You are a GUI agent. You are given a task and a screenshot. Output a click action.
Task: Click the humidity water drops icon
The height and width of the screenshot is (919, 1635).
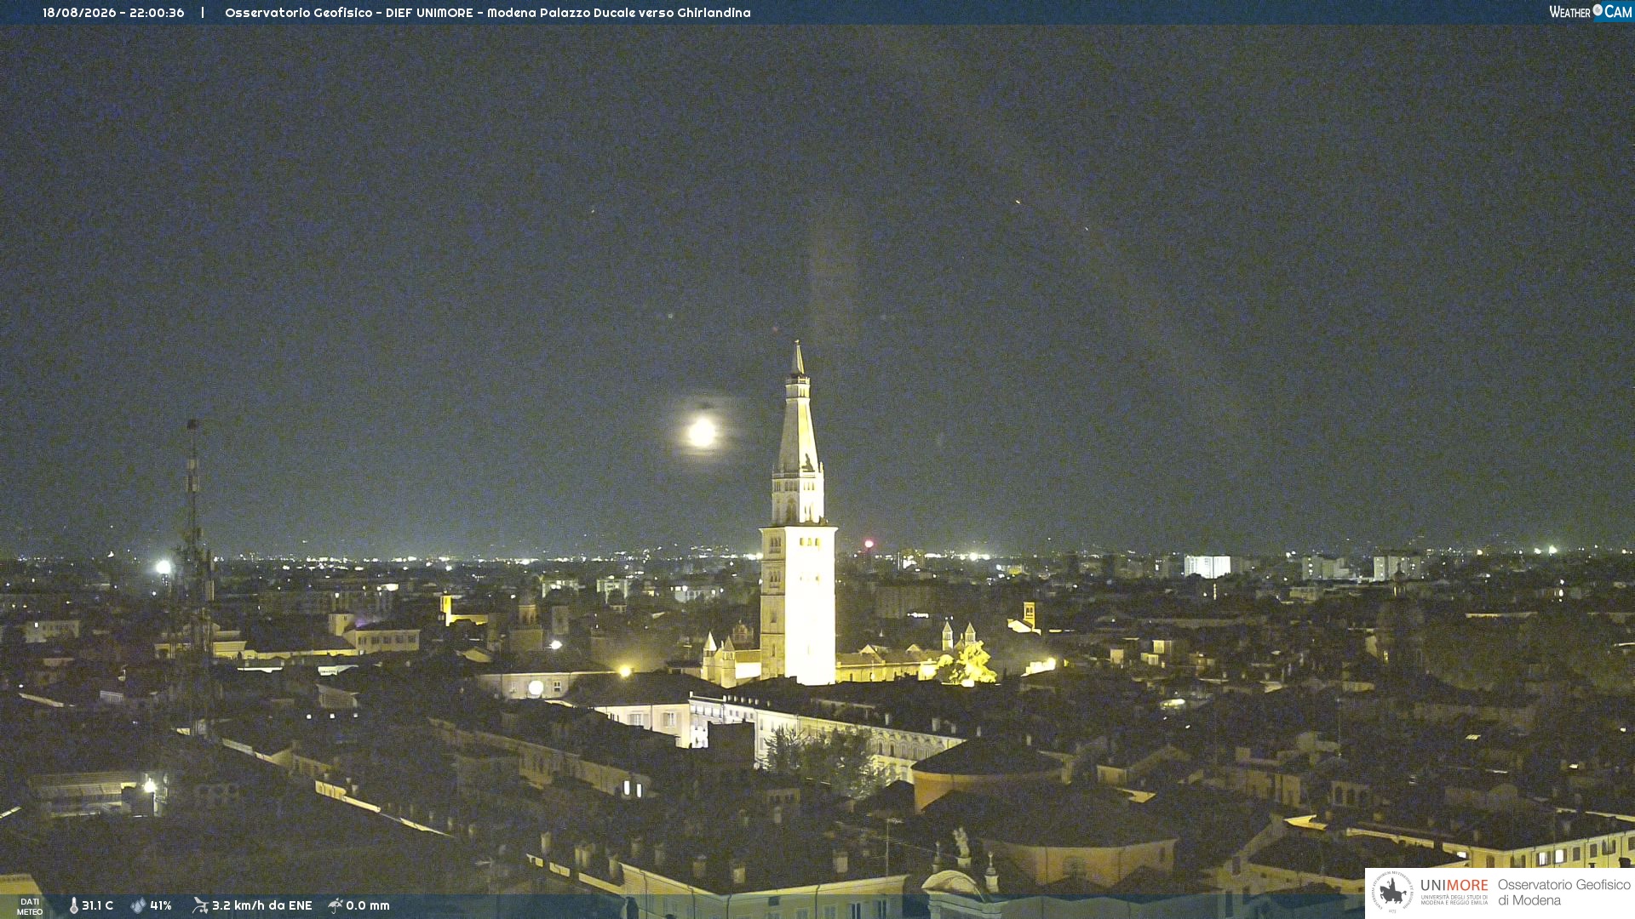138,905
